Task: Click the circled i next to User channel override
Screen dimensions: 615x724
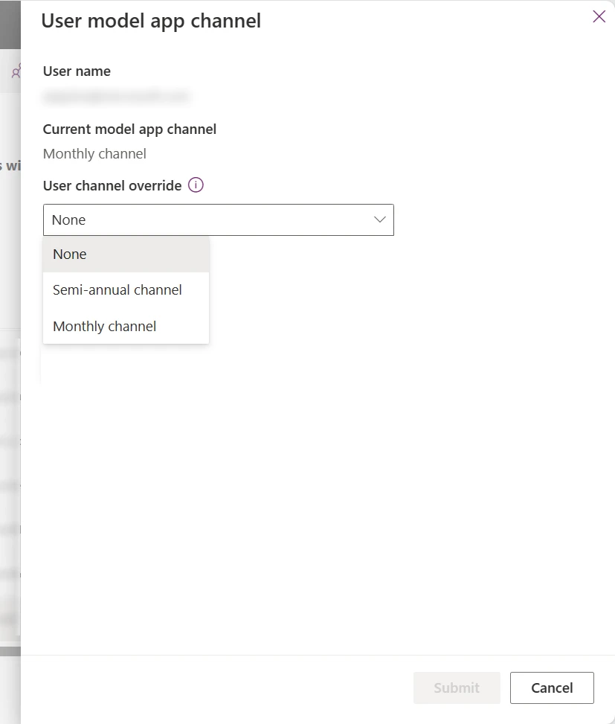Action: coord(195,185)
